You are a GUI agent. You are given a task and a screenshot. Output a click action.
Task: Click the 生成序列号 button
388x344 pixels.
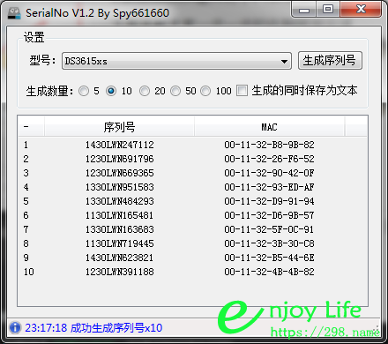pos(330,61)
